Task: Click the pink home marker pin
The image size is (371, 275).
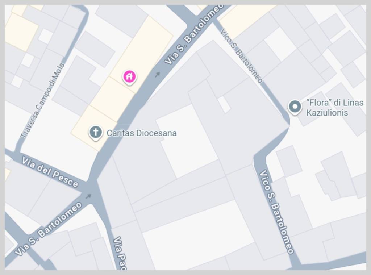Action: 129,77
